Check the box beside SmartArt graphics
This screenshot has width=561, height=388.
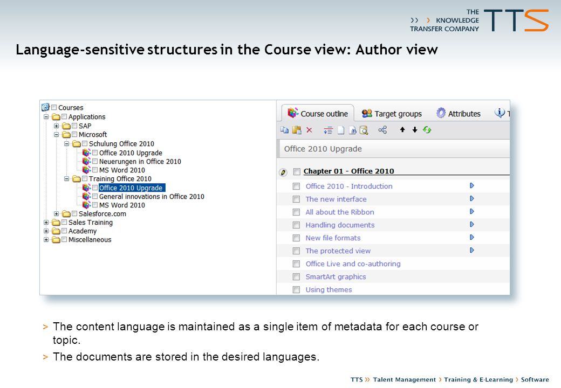(296, 277)
